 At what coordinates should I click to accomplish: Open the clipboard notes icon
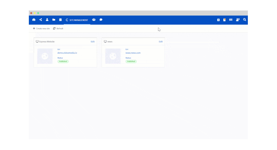(224, 20)
